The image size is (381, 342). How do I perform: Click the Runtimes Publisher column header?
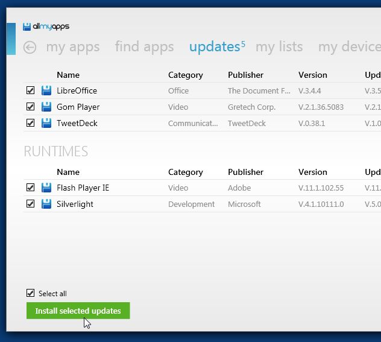(x=245, y=172)
